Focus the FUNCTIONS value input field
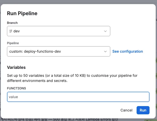The height and width of the screenshot is (121, 157). pyautogui.click(x=78, y=97)
